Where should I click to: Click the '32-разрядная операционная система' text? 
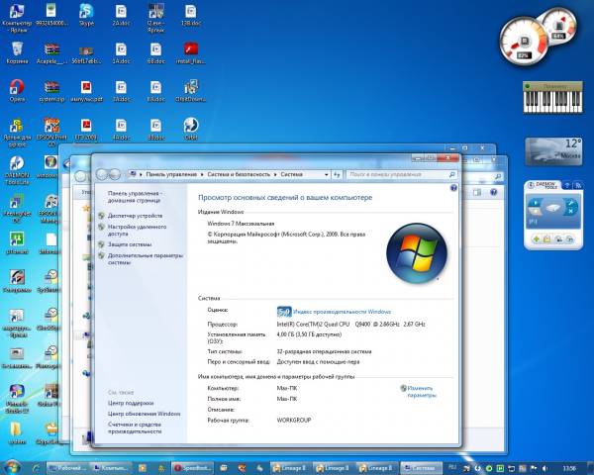(x=324, y=351)
